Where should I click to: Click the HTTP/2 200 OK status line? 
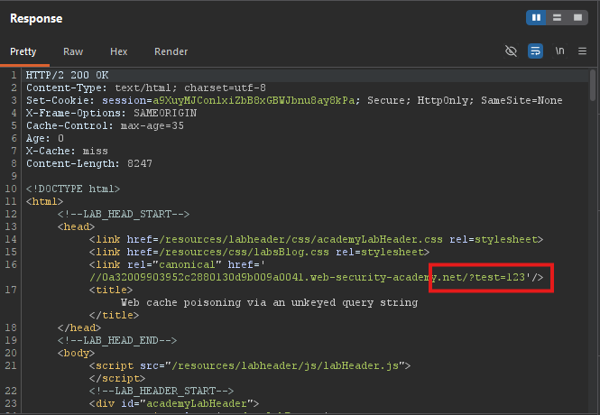[68, 76]
